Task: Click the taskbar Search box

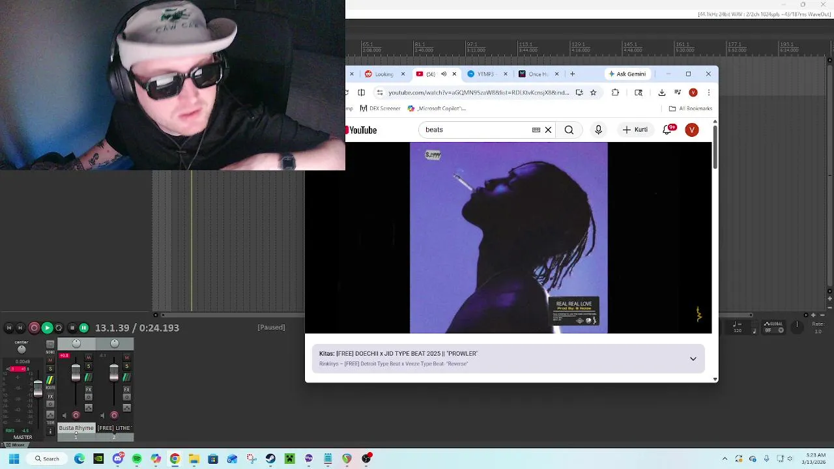Action: (47, 459)
